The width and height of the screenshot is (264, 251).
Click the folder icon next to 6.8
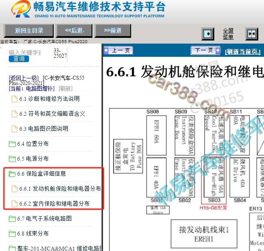(x=12, y=234)
